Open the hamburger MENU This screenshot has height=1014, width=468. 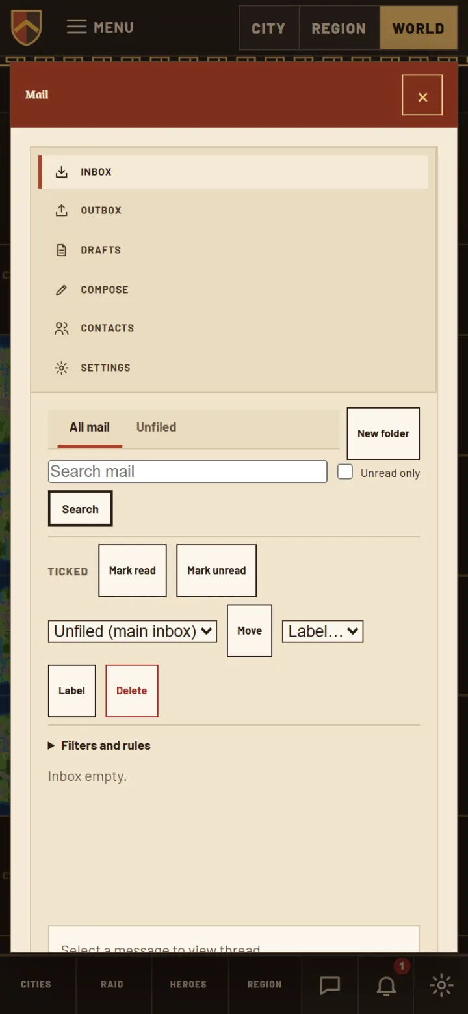coord(100,27)
